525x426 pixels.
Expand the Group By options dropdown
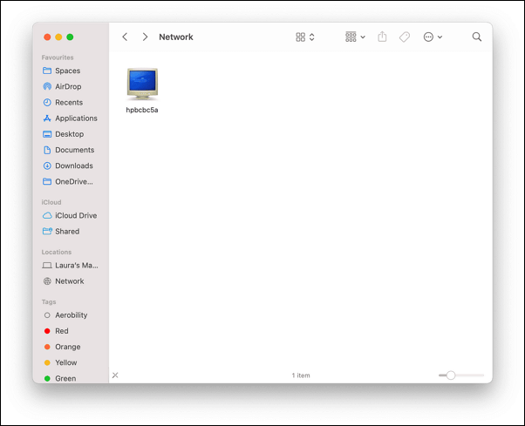355,37
